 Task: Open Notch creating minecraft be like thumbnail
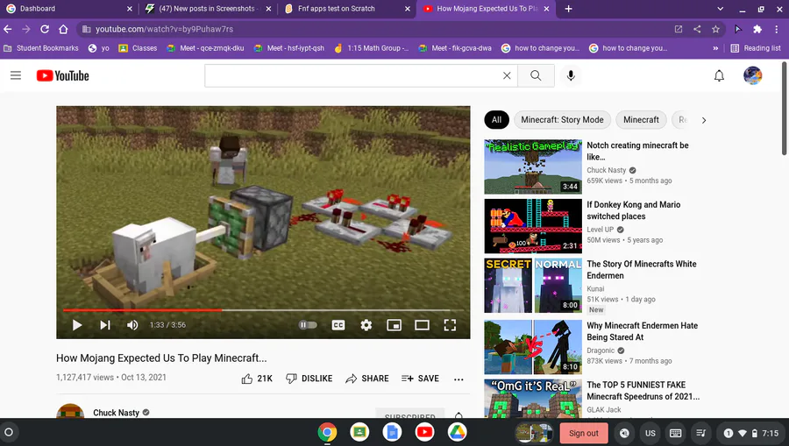tap(533, 167)
